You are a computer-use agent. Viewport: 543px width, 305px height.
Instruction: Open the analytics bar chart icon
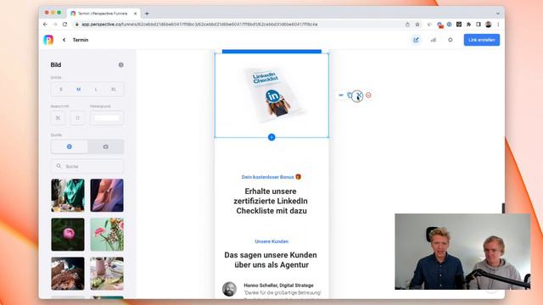(434, 40)
